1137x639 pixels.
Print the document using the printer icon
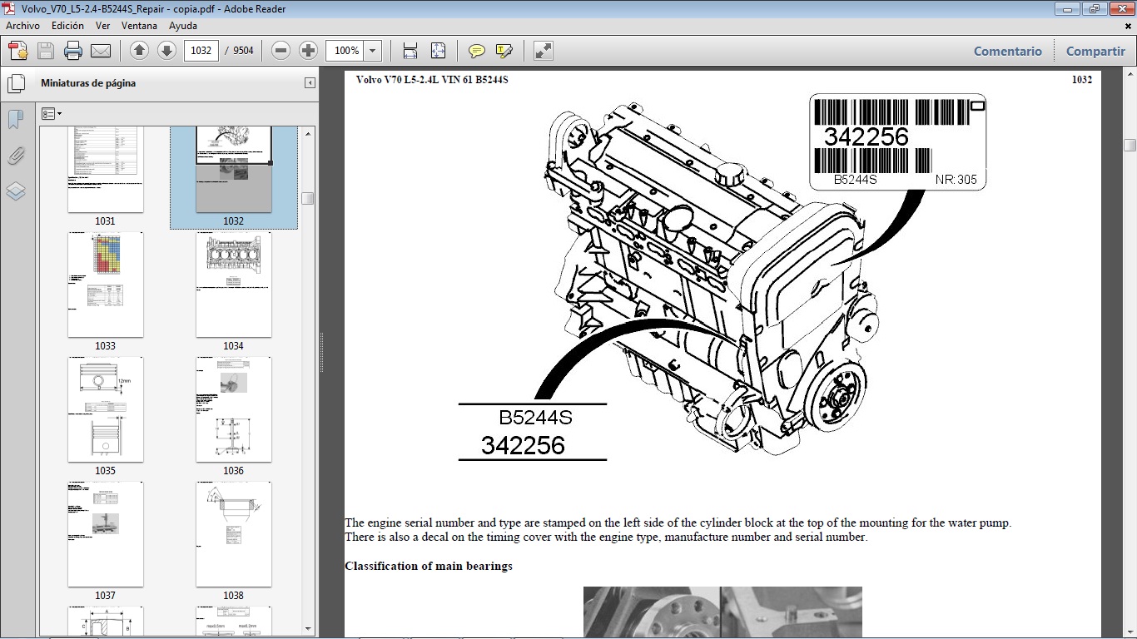(x=73, y=51)
